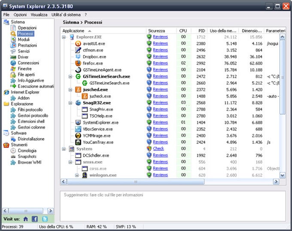Open the Visualizza menu
The width and height of the screenshot is (292, 231).
(39, 15)
